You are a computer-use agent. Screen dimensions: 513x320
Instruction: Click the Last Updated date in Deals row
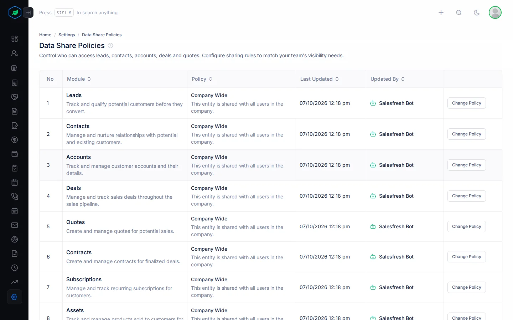click(x=325, y=196)
